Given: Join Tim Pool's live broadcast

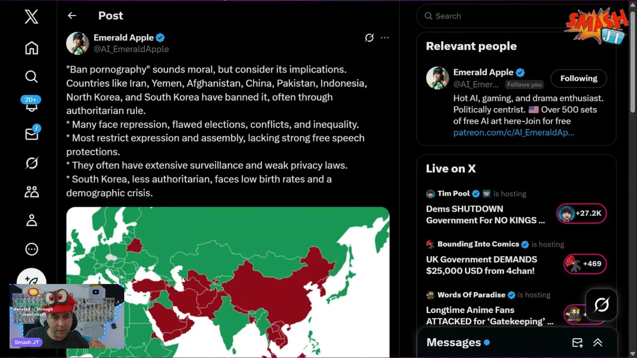Looking at the screenshot, I should tap(581, 213).
